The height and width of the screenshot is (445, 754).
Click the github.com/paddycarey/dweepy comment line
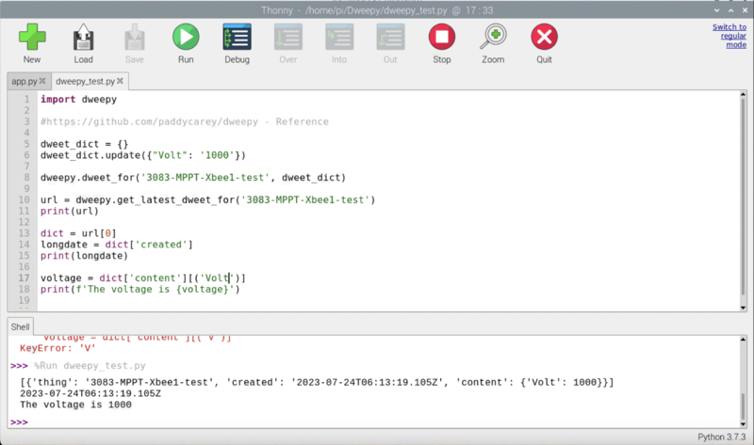184,121
